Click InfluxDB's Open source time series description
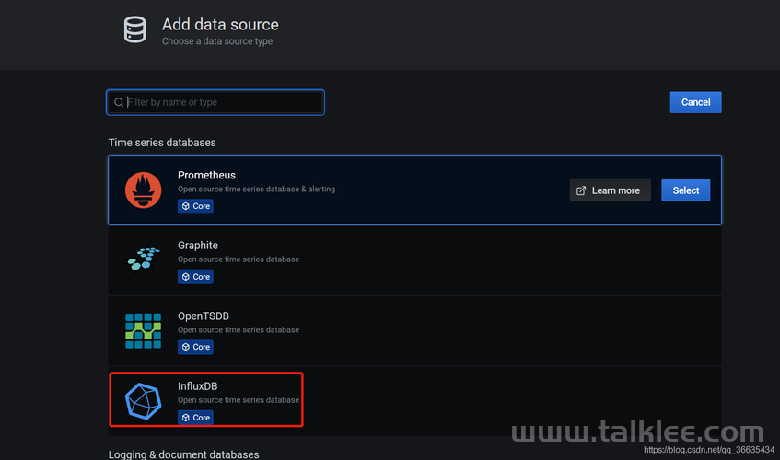Screen dimensions: 780x460 pyautogui.click(x=239, y=400)
